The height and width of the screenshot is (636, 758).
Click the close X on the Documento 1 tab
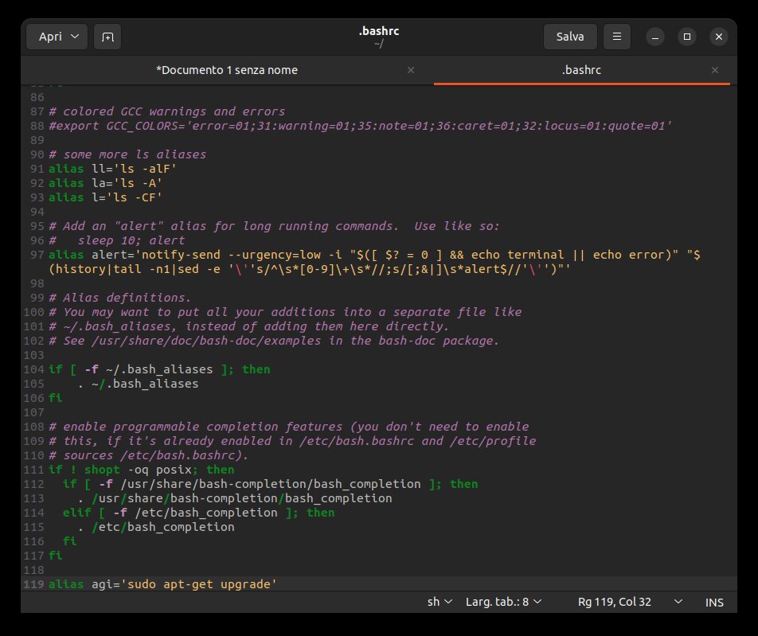point(411,70)
